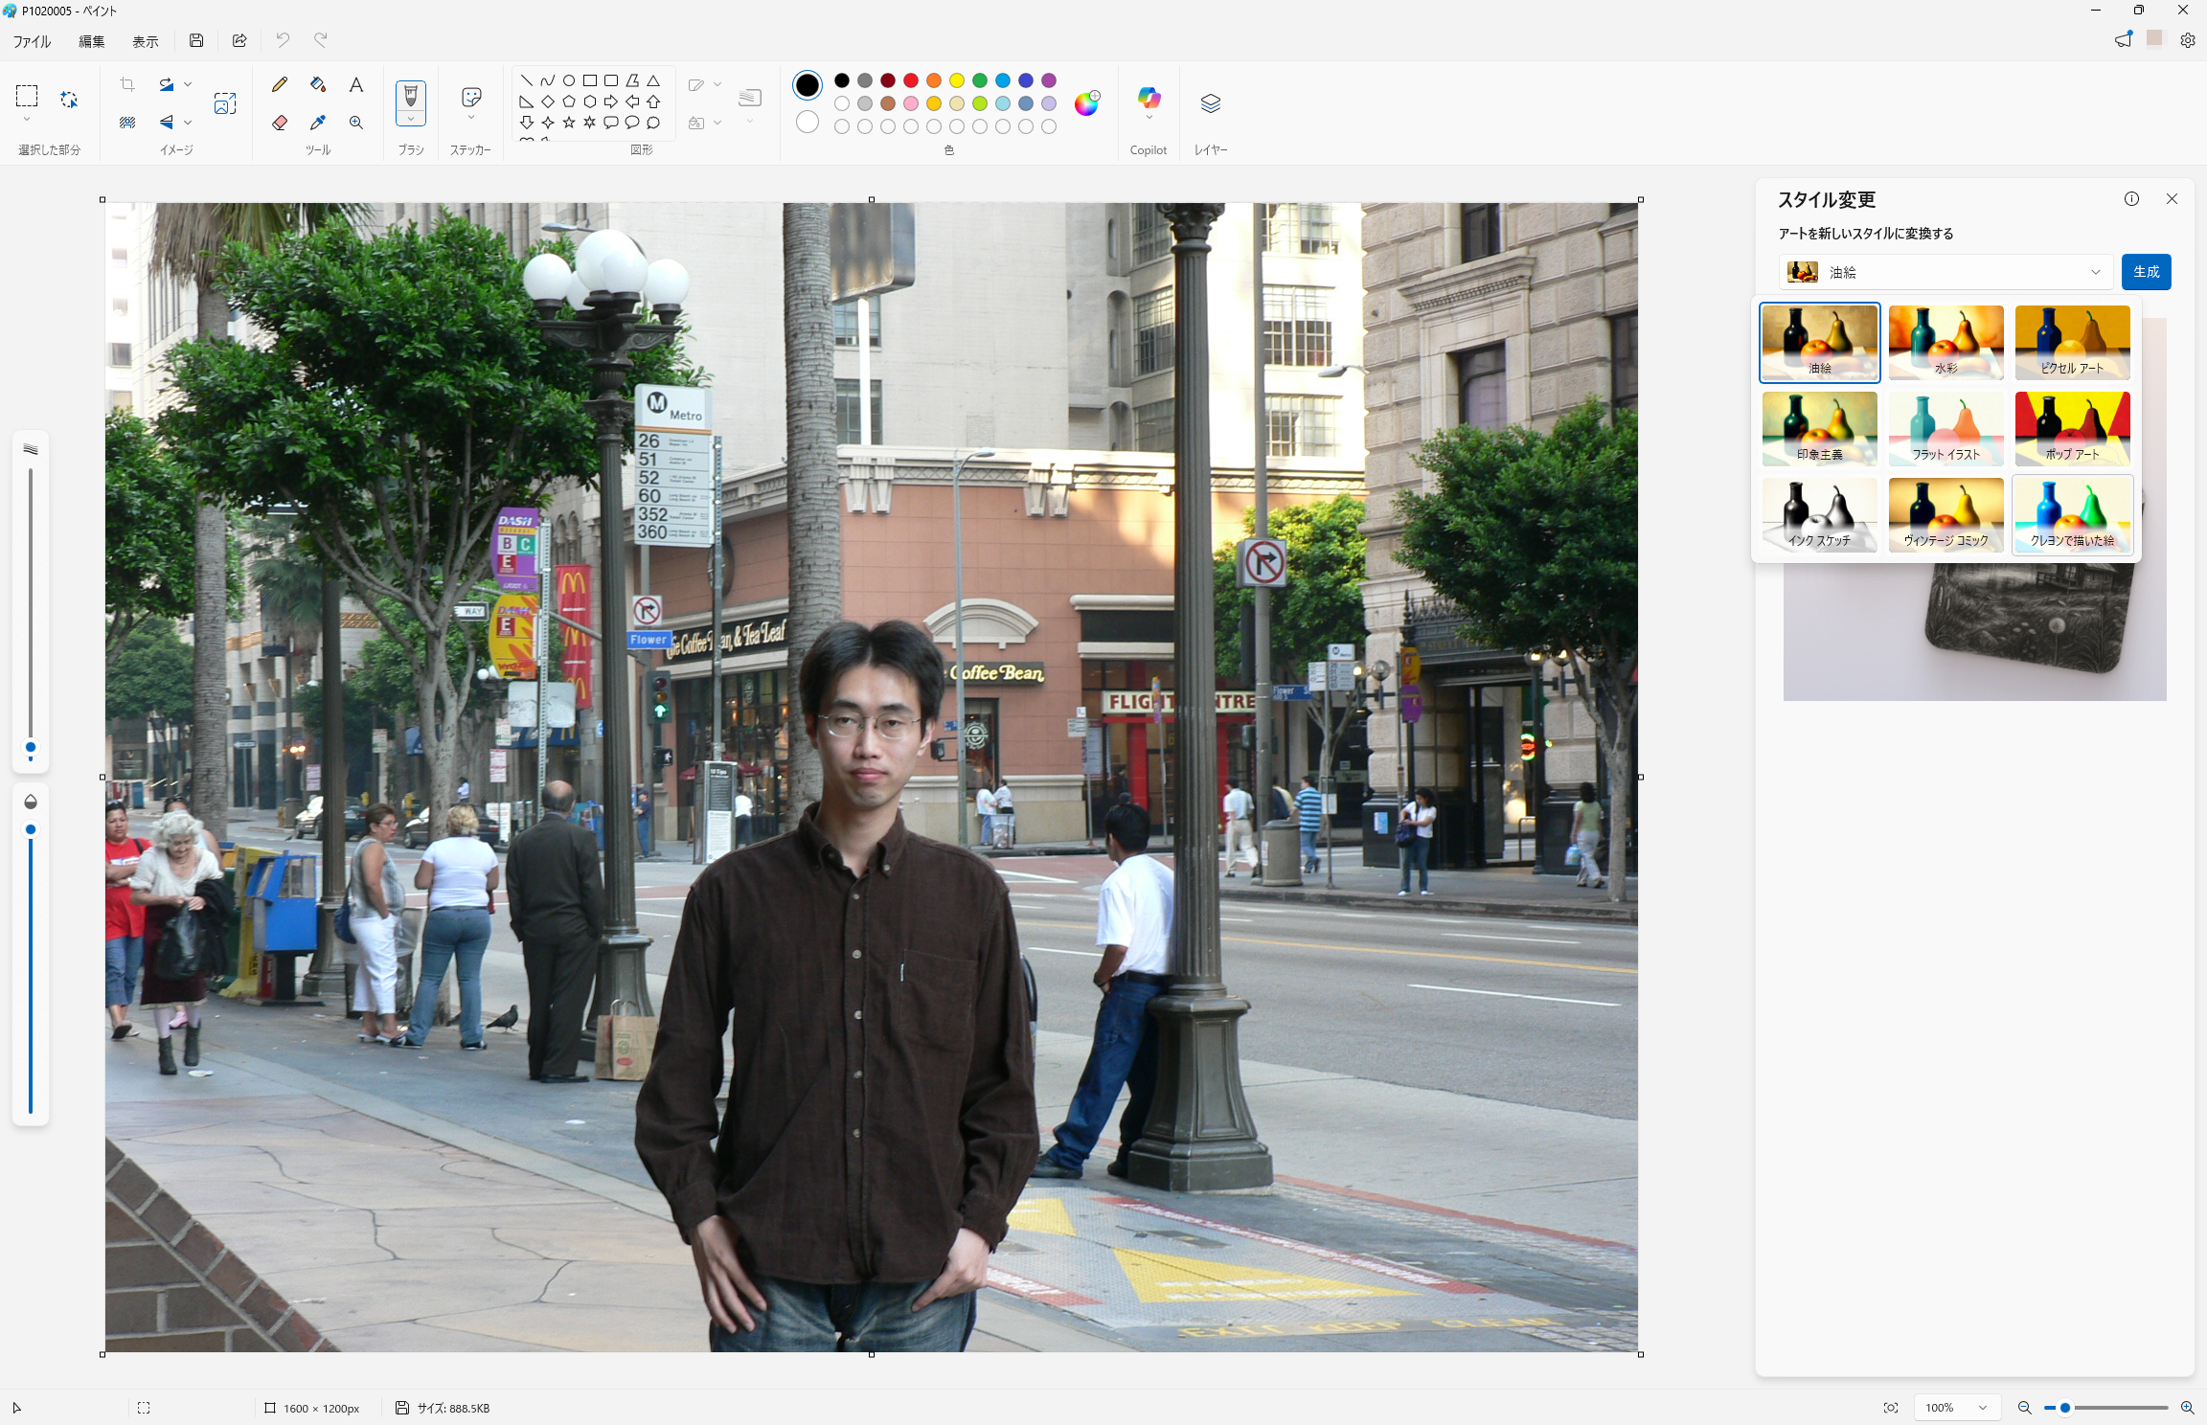Click the Copilot icon
Viewport: 2207px width, 1425px height.
1148,98
